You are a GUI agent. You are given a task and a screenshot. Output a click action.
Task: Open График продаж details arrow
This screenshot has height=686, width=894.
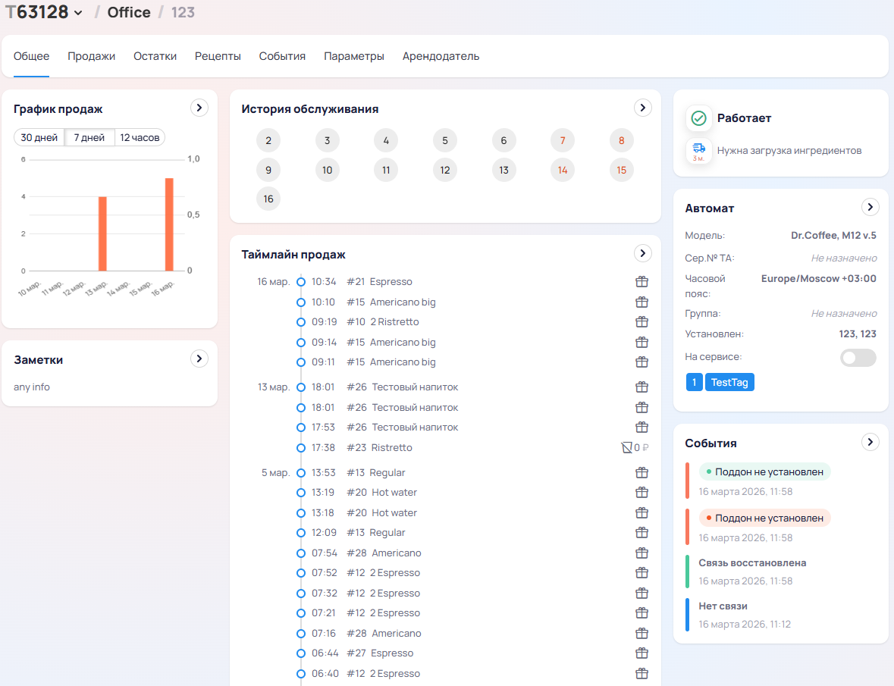pos(199,108)
